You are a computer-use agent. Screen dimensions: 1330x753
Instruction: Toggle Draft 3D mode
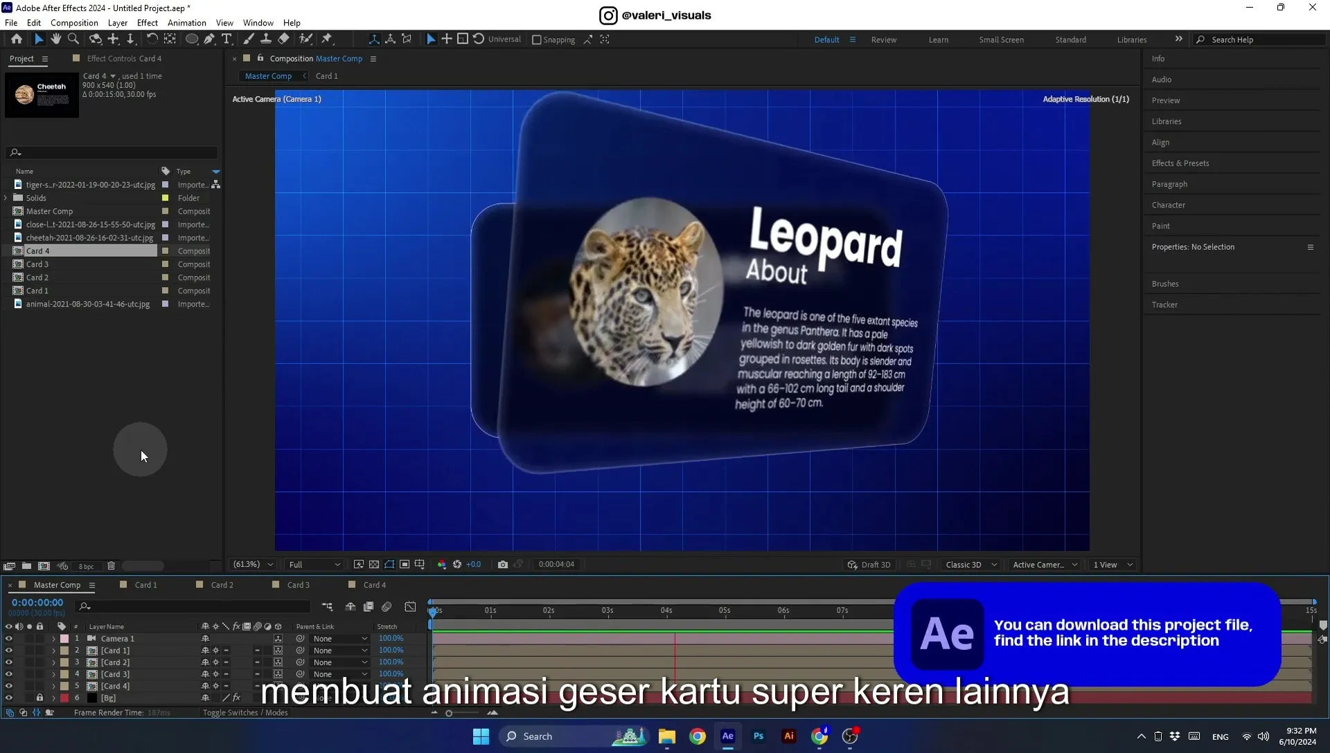point(869,565)
